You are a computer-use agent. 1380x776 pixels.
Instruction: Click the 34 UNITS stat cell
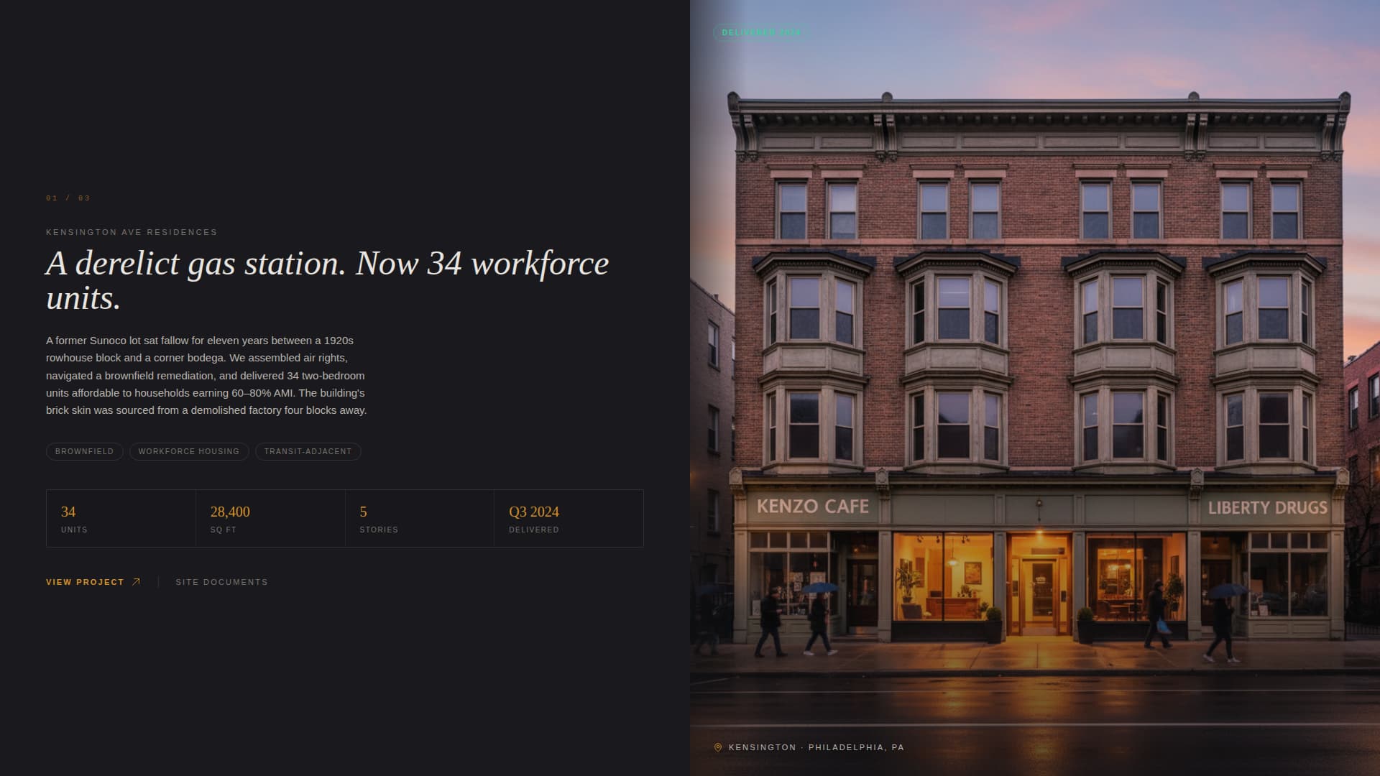121,518
